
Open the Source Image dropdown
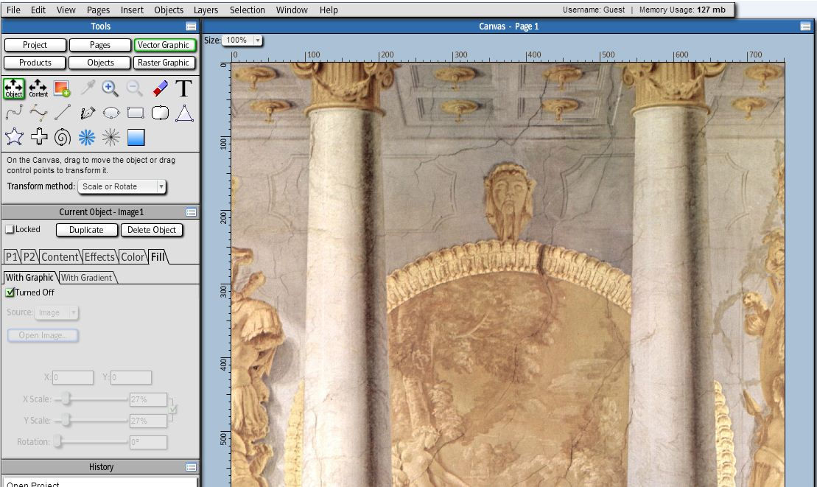click(56, 312)
